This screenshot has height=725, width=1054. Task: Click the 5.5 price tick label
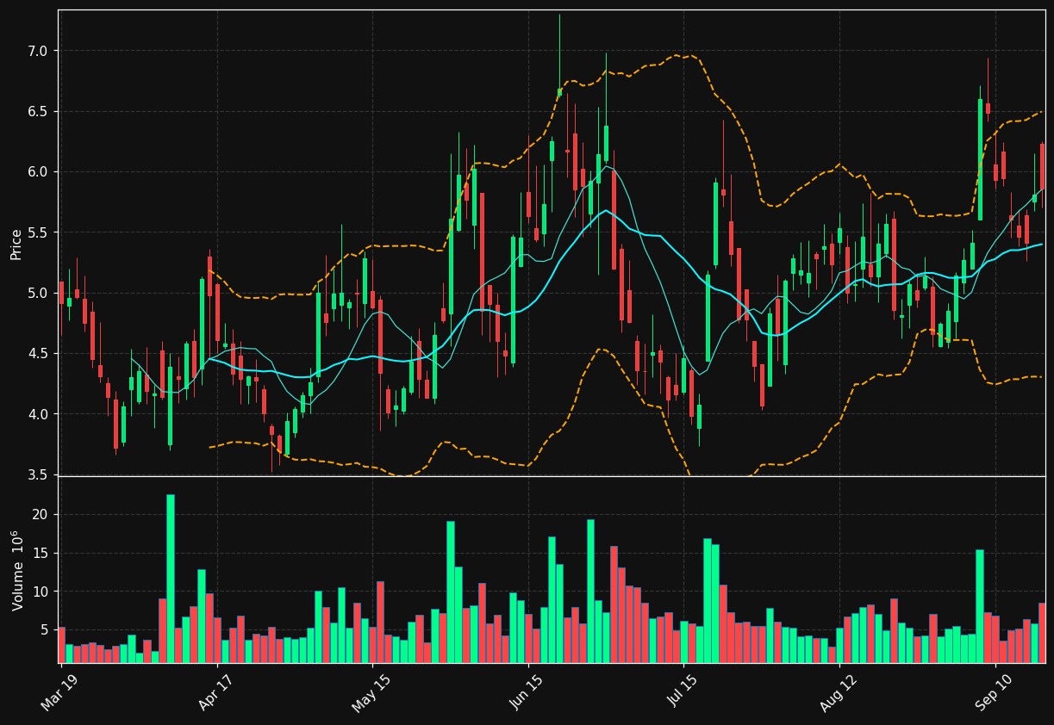tap(38, 232)
